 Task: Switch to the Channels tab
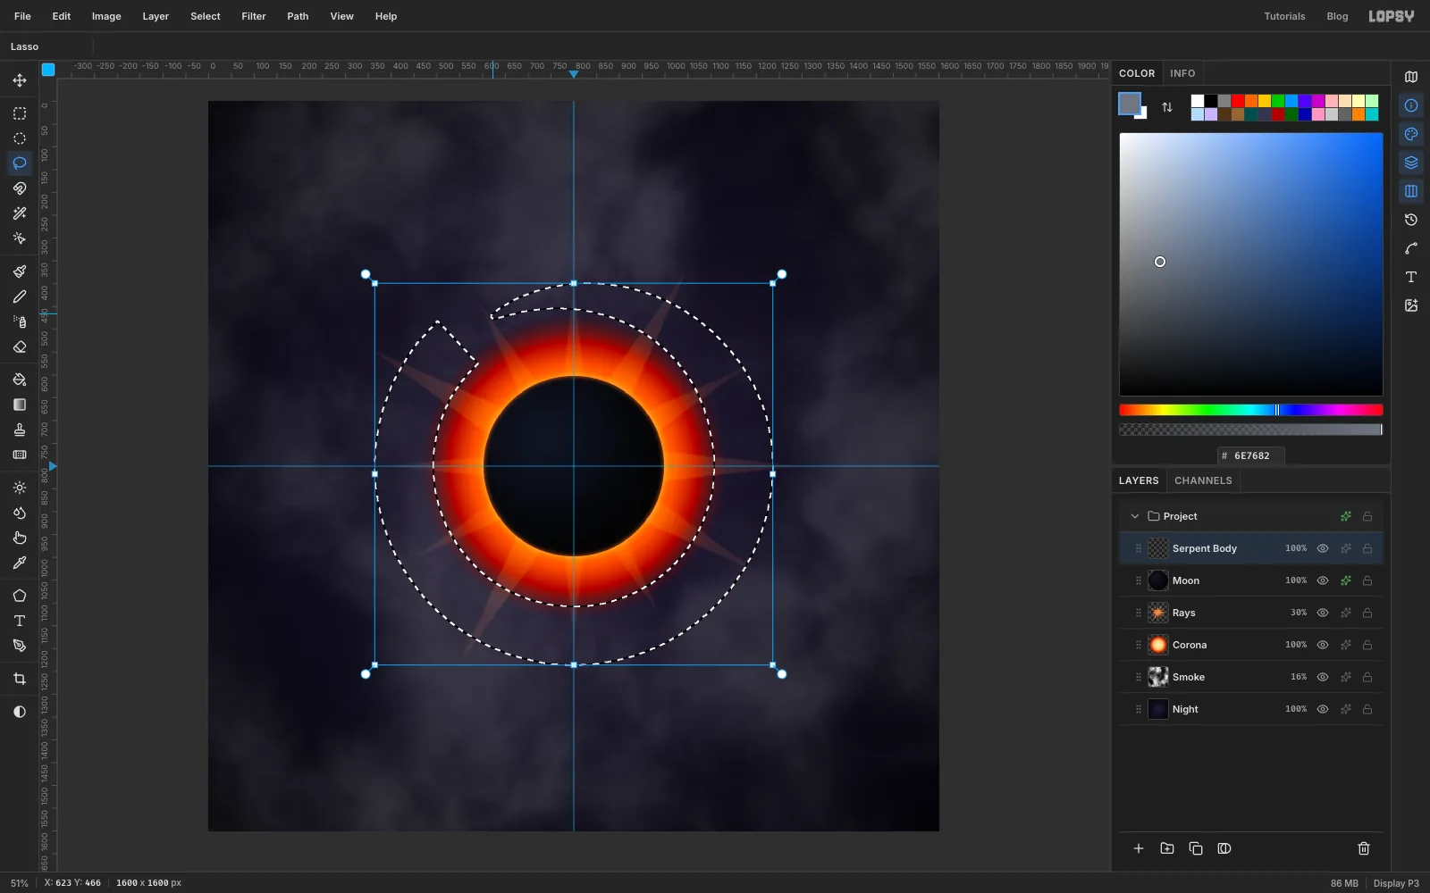(1203, 480)
